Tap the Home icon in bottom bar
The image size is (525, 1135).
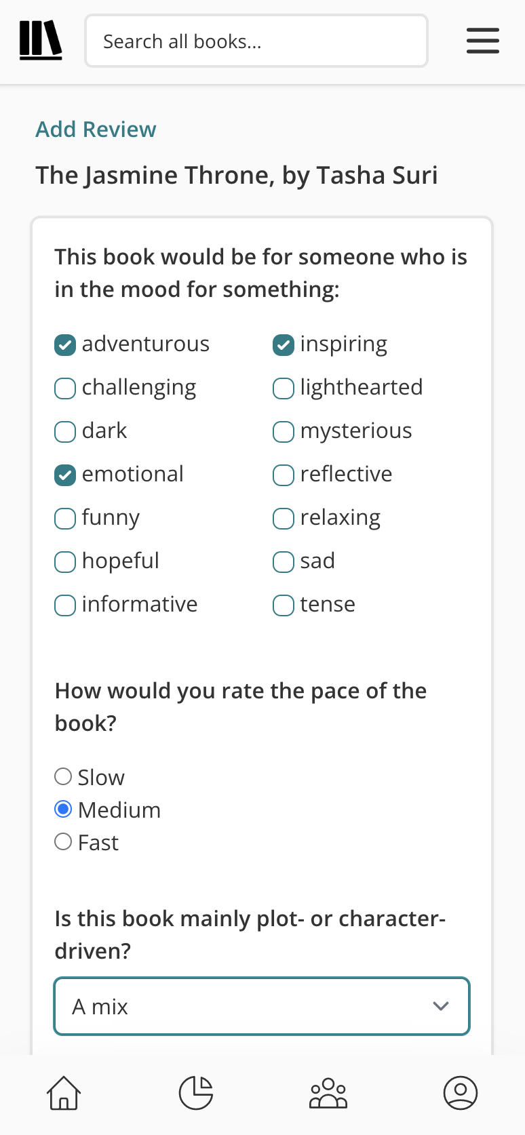[63, 1093]
